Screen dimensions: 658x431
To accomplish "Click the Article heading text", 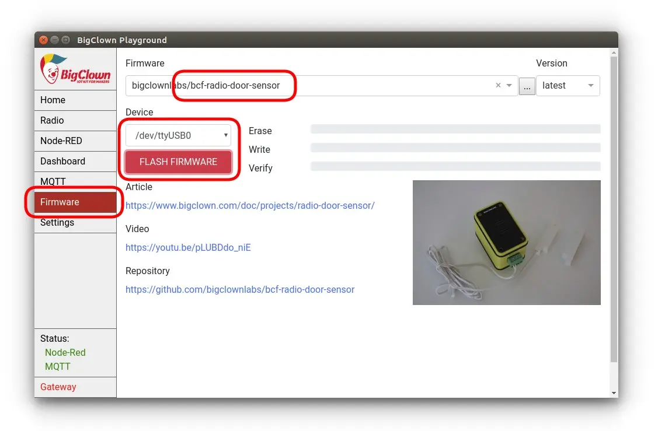I will pyautogui.click(x=139, y=187).
